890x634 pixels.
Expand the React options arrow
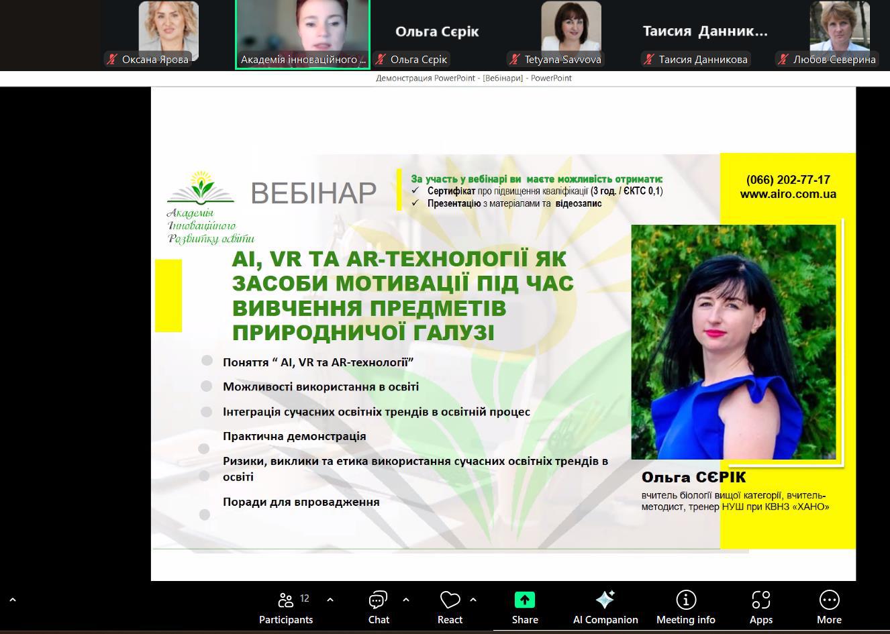(473, 600)
